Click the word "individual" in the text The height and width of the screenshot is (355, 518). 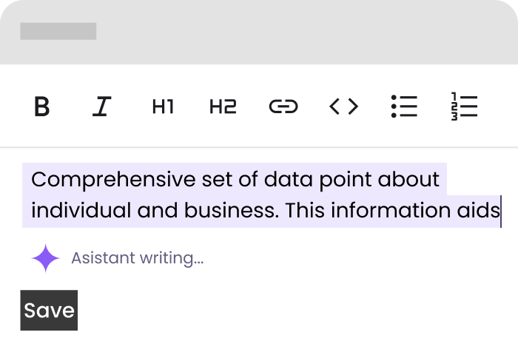81,211
